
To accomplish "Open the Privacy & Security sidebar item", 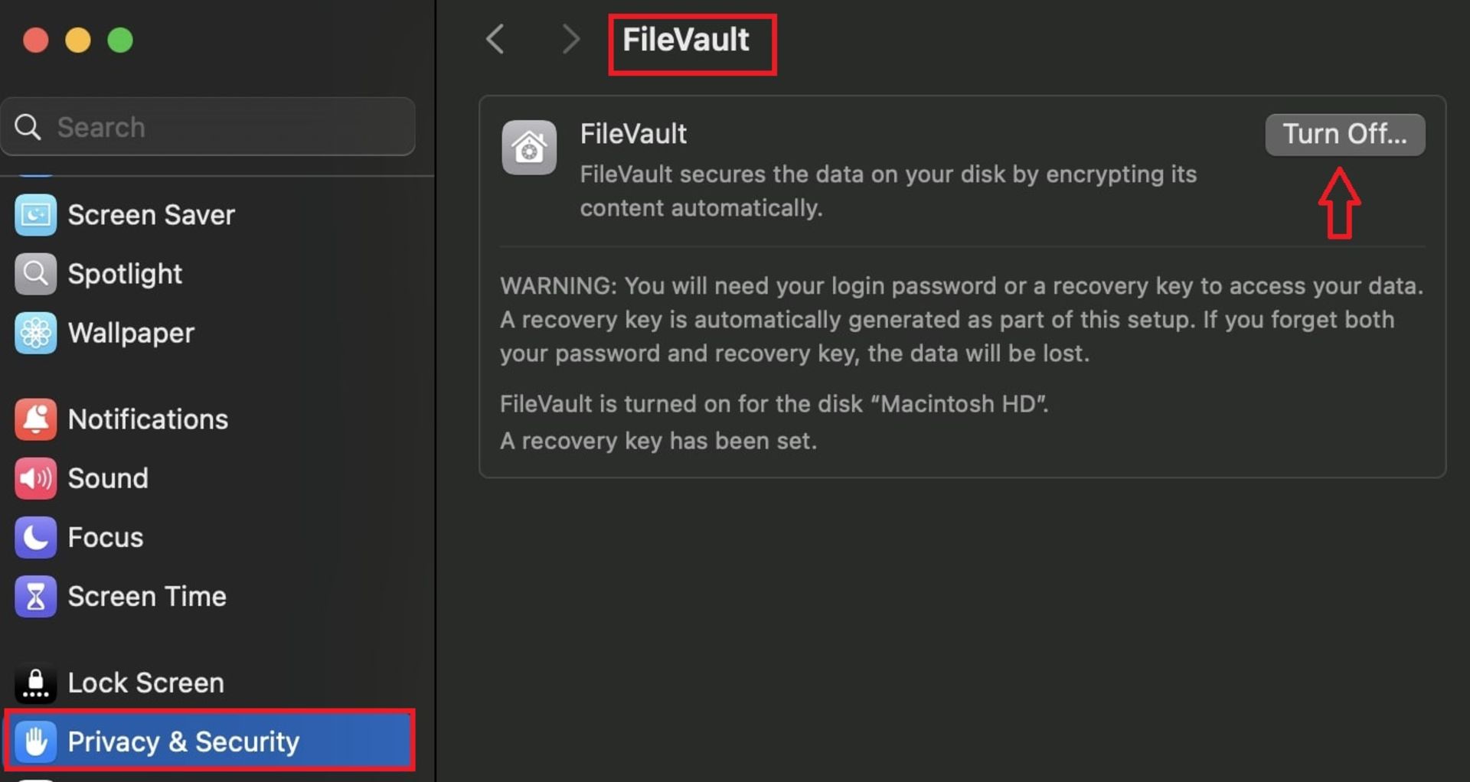I will [210, 741].
